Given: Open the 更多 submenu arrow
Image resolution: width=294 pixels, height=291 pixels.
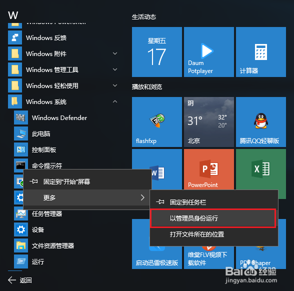Looking at the screenshot, I should point(142,197).
